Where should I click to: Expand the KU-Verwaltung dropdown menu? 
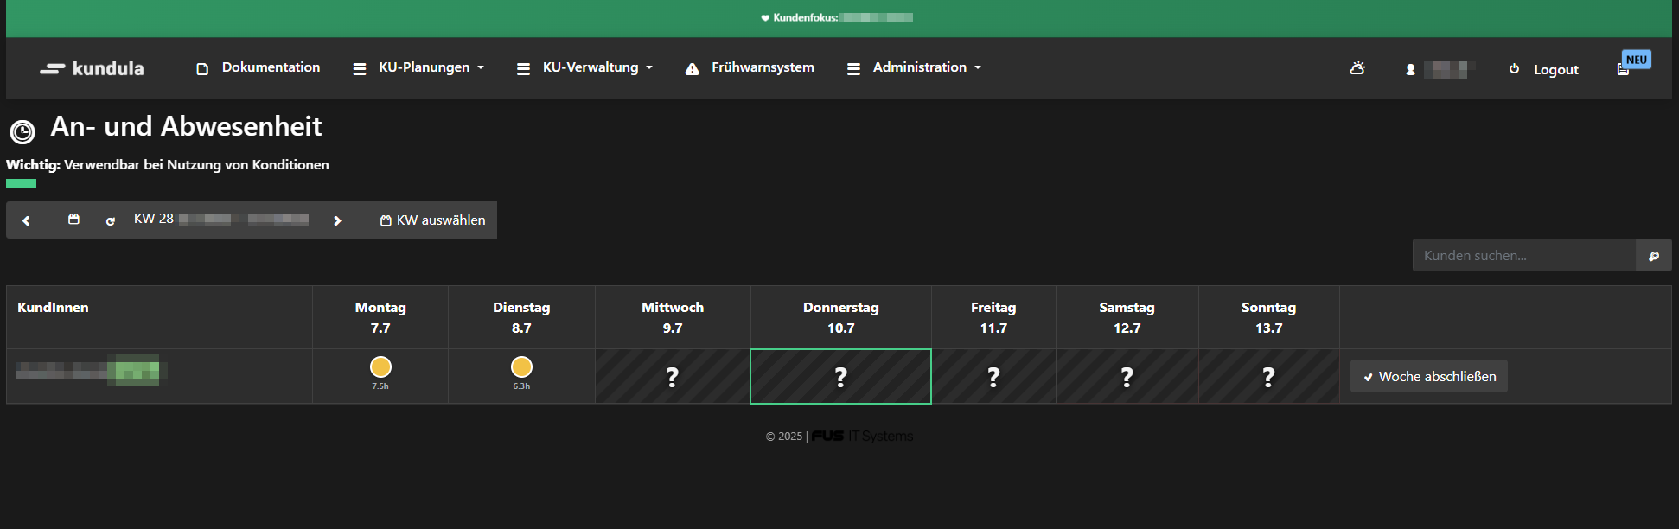(x=597, y=67)
